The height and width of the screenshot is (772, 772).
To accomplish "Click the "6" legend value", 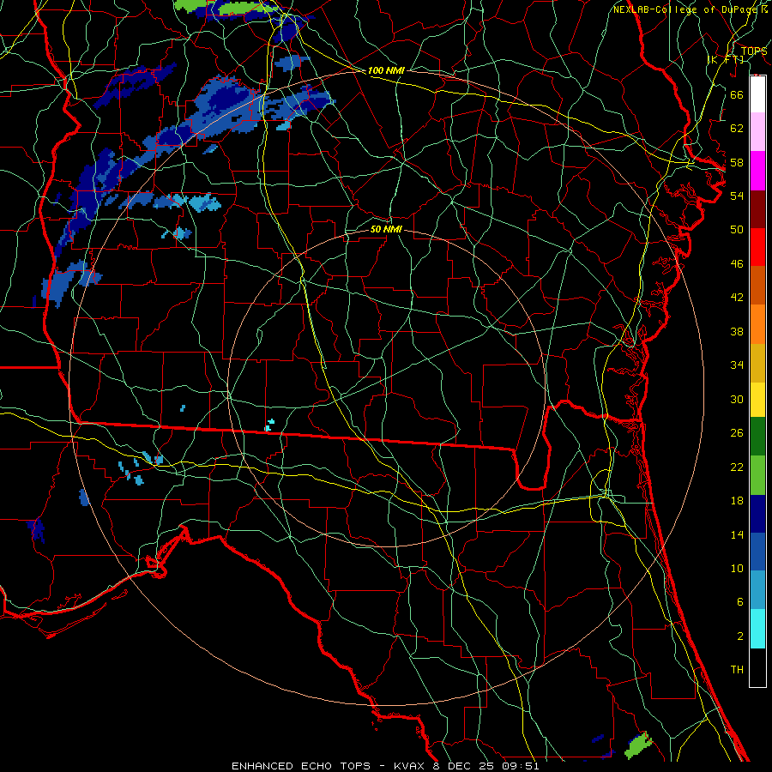I will pos(739,602).
